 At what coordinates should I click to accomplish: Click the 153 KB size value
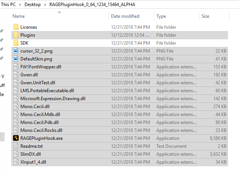coord(220,67)
